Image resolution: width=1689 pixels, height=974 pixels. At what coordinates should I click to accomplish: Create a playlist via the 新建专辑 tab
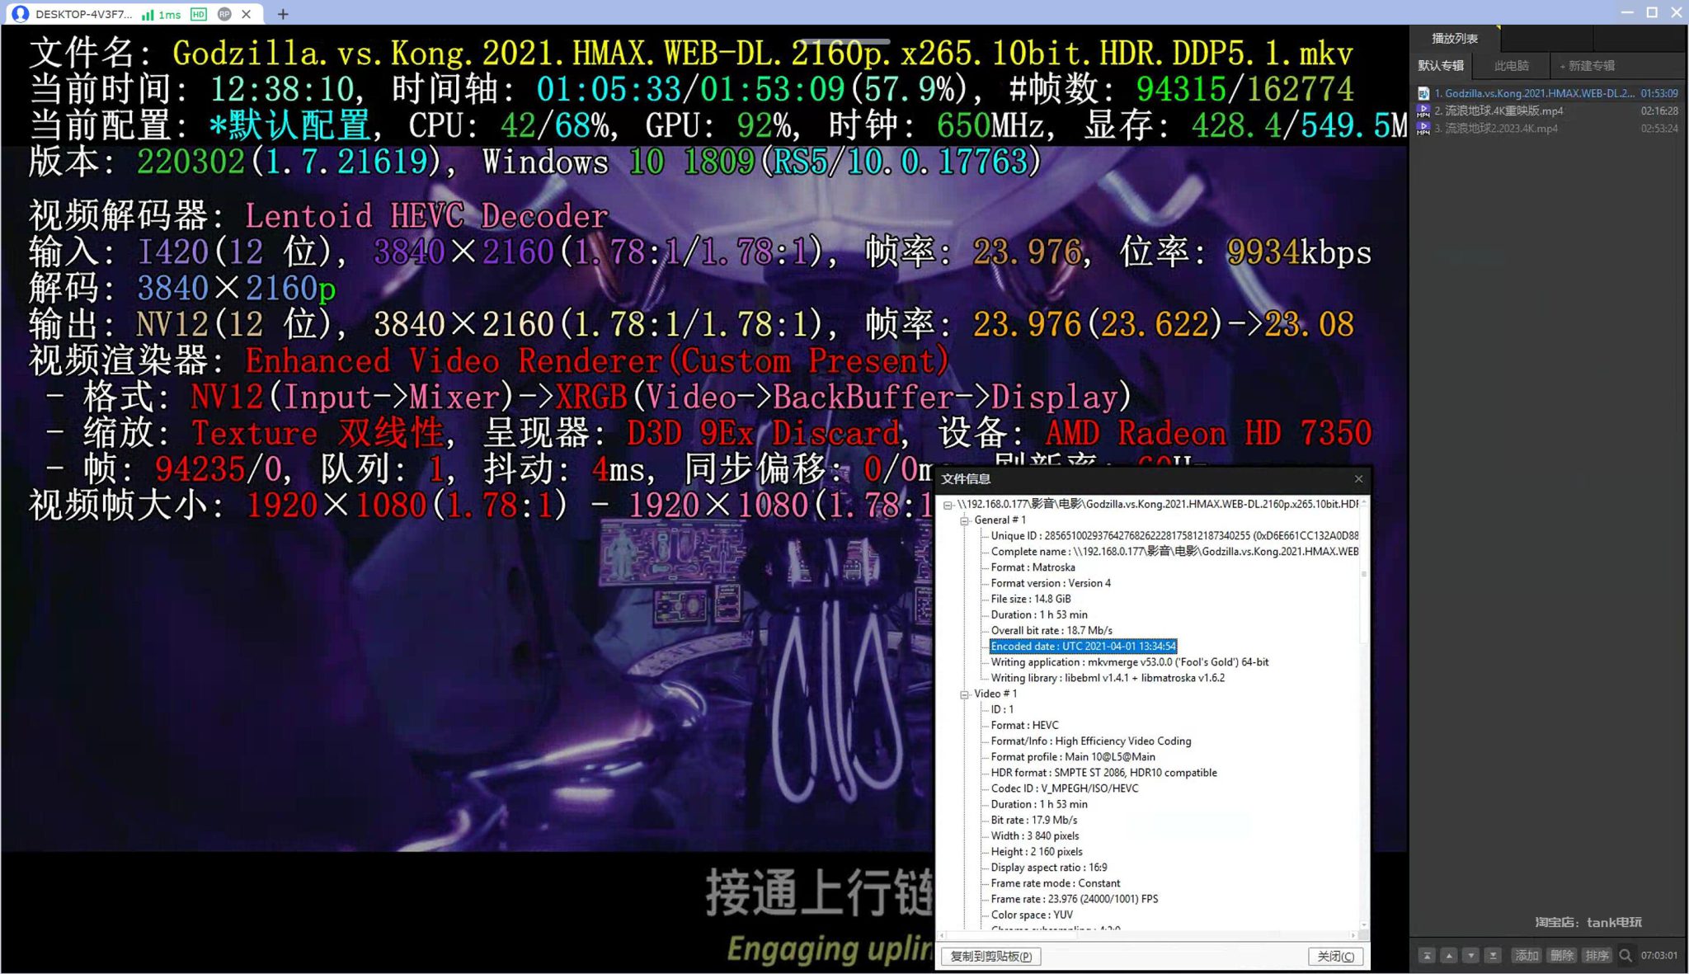point(1588,66)
